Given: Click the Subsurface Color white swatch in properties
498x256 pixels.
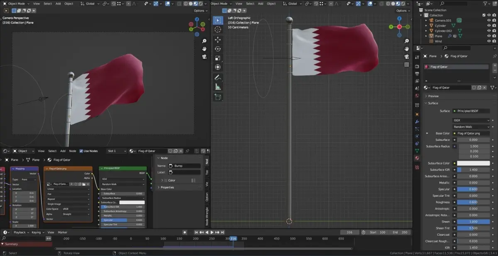Looking at the screenshot, I should 474,163.
